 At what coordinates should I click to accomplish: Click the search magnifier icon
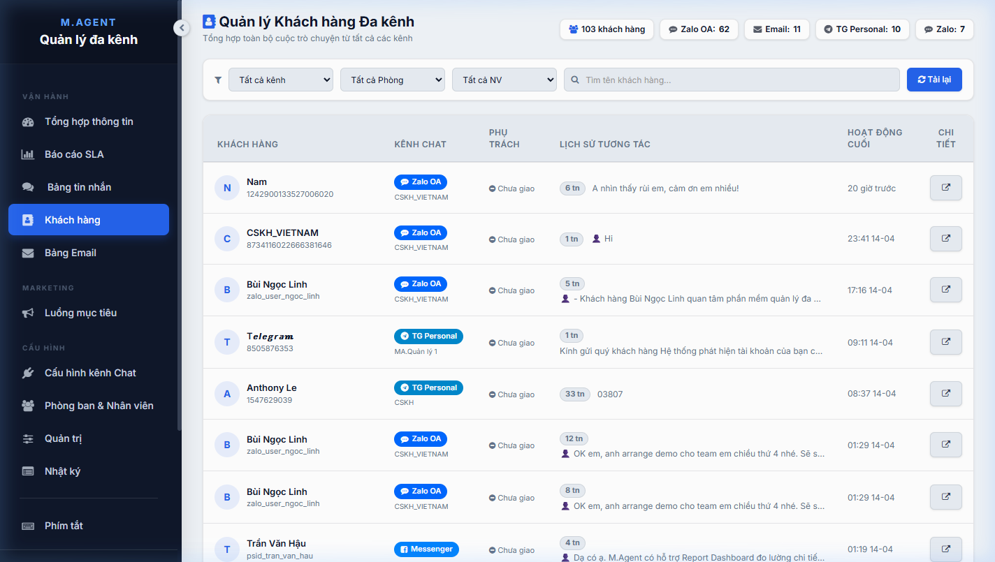[575, 80]
